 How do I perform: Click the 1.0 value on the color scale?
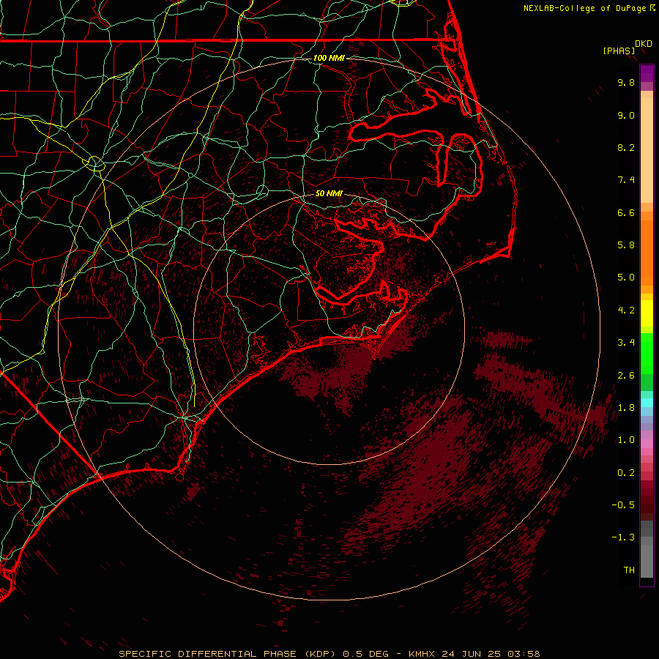click(x=626, y=440)
